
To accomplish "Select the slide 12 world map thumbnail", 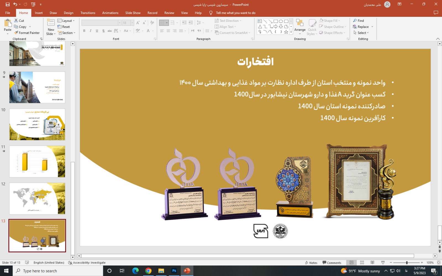I will [x=37, y=198].
